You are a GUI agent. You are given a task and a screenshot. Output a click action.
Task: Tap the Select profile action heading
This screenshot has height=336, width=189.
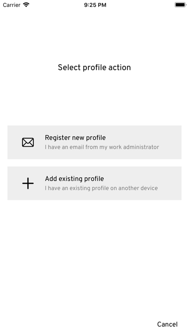coord(94,68)
